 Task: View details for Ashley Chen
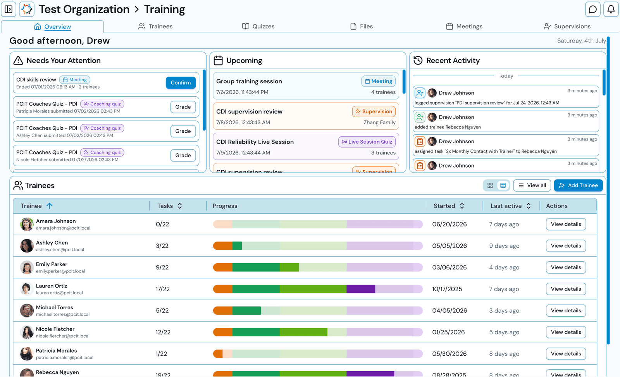click(x=566, y=246)
